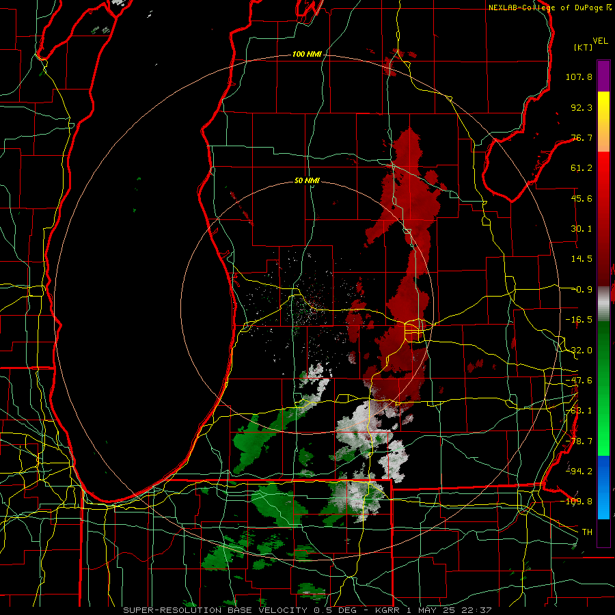Select the 107.8 scale value
Viewport: 615px width, 615px height.
coord(579,77)
